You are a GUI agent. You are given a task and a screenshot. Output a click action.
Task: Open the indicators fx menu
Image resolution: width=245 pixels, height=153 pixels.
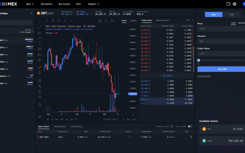click(65, 21)
